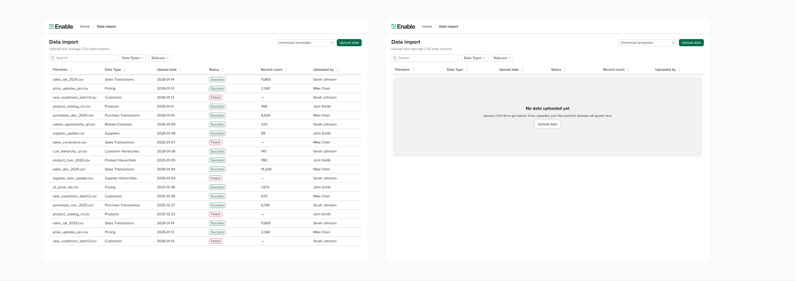795x281 pixels.
Task: Click Product Hierarchies data type cell
Action: [x=120, y=160]
